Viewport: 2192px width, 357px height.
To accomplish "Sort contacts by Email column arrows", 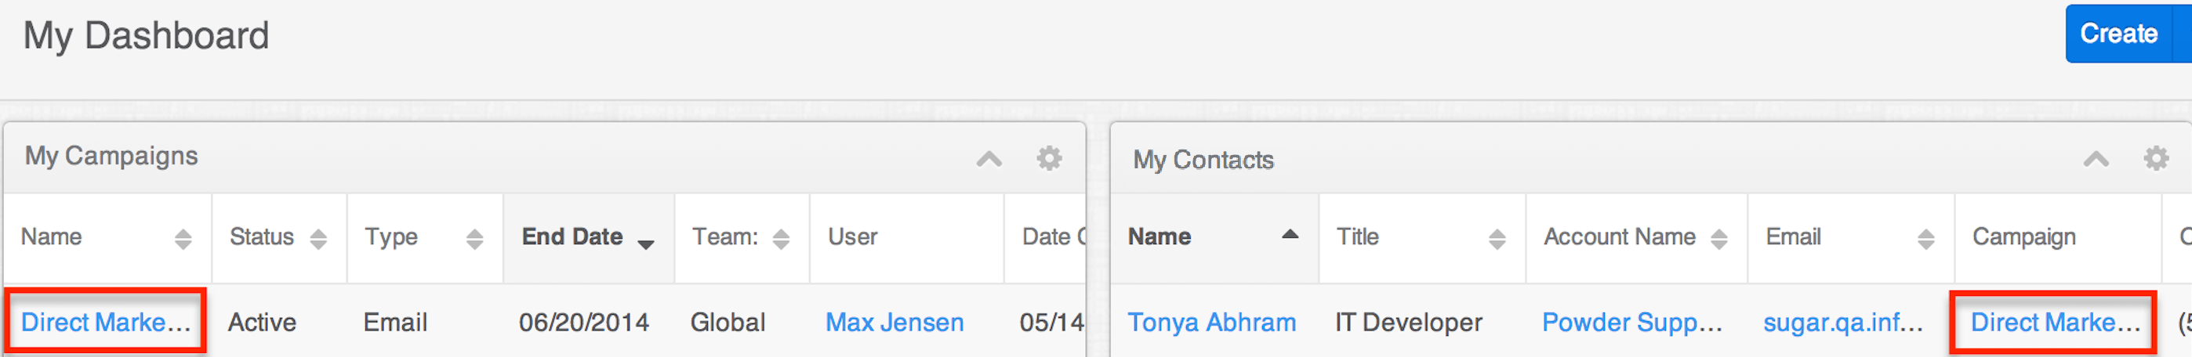I will coord(1925,239).
